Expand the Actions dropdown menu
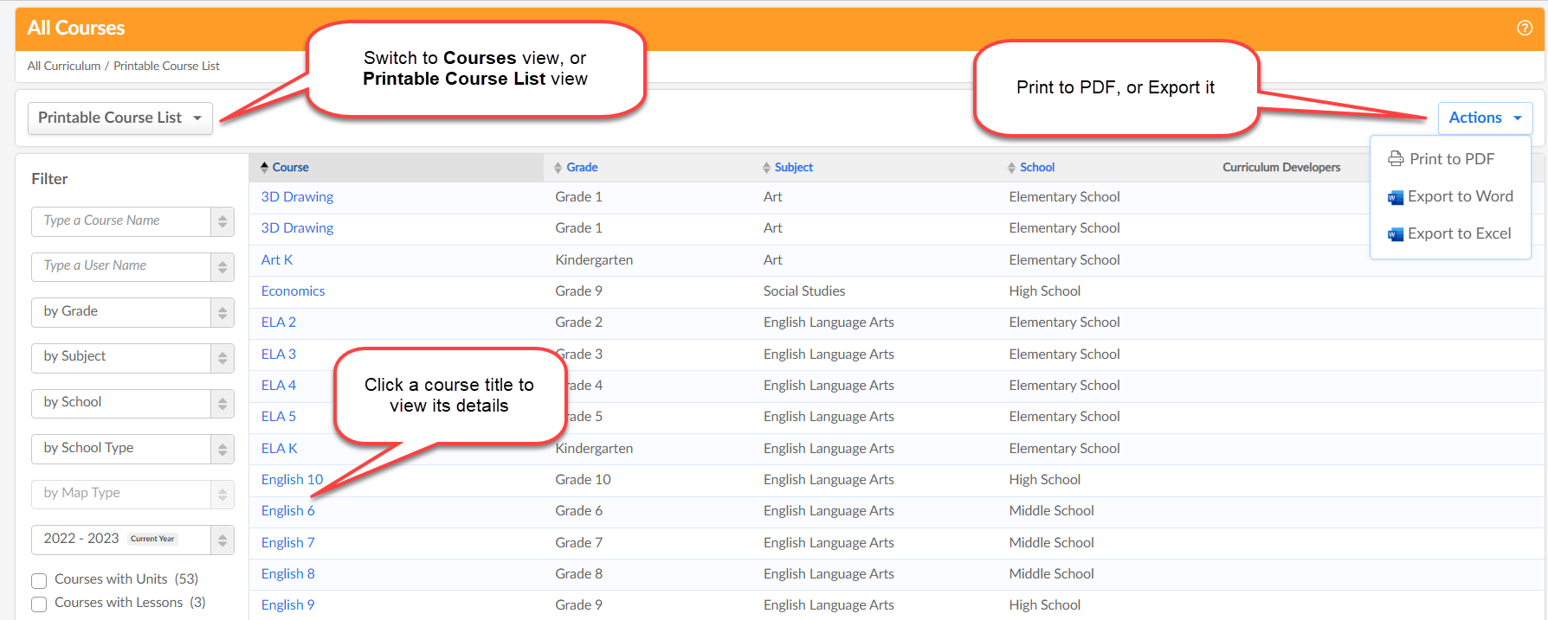 pos(1485,118)
